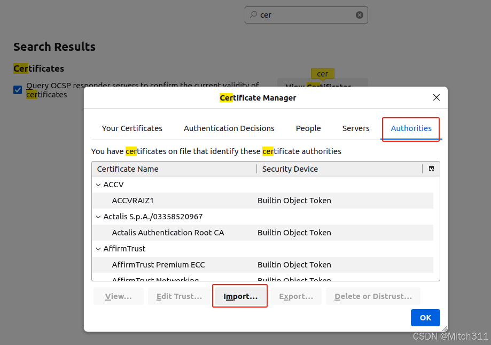Collapse the ACCV group

pos(98,185)
